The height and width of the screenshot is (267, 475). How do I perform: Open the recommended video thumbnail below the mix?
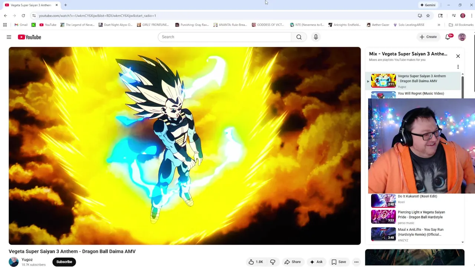[415, 258]
